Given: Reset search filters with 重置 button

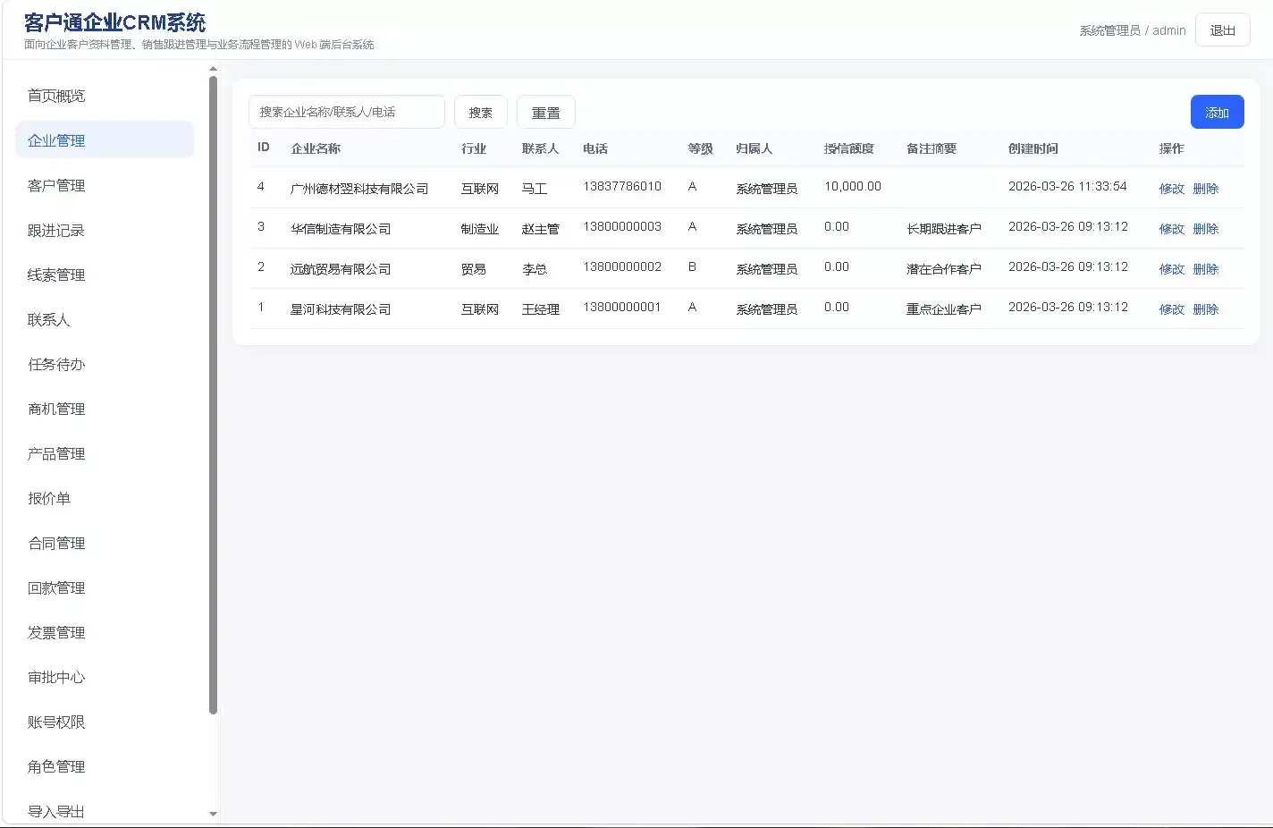Looking at the screenshot, I should (x=545, y=112).
